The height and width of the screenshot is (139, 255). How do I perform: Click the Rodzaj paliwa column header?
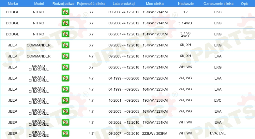point(63,4)
